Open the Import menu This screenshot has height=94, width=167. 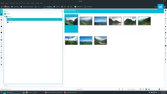click(28, 3)
